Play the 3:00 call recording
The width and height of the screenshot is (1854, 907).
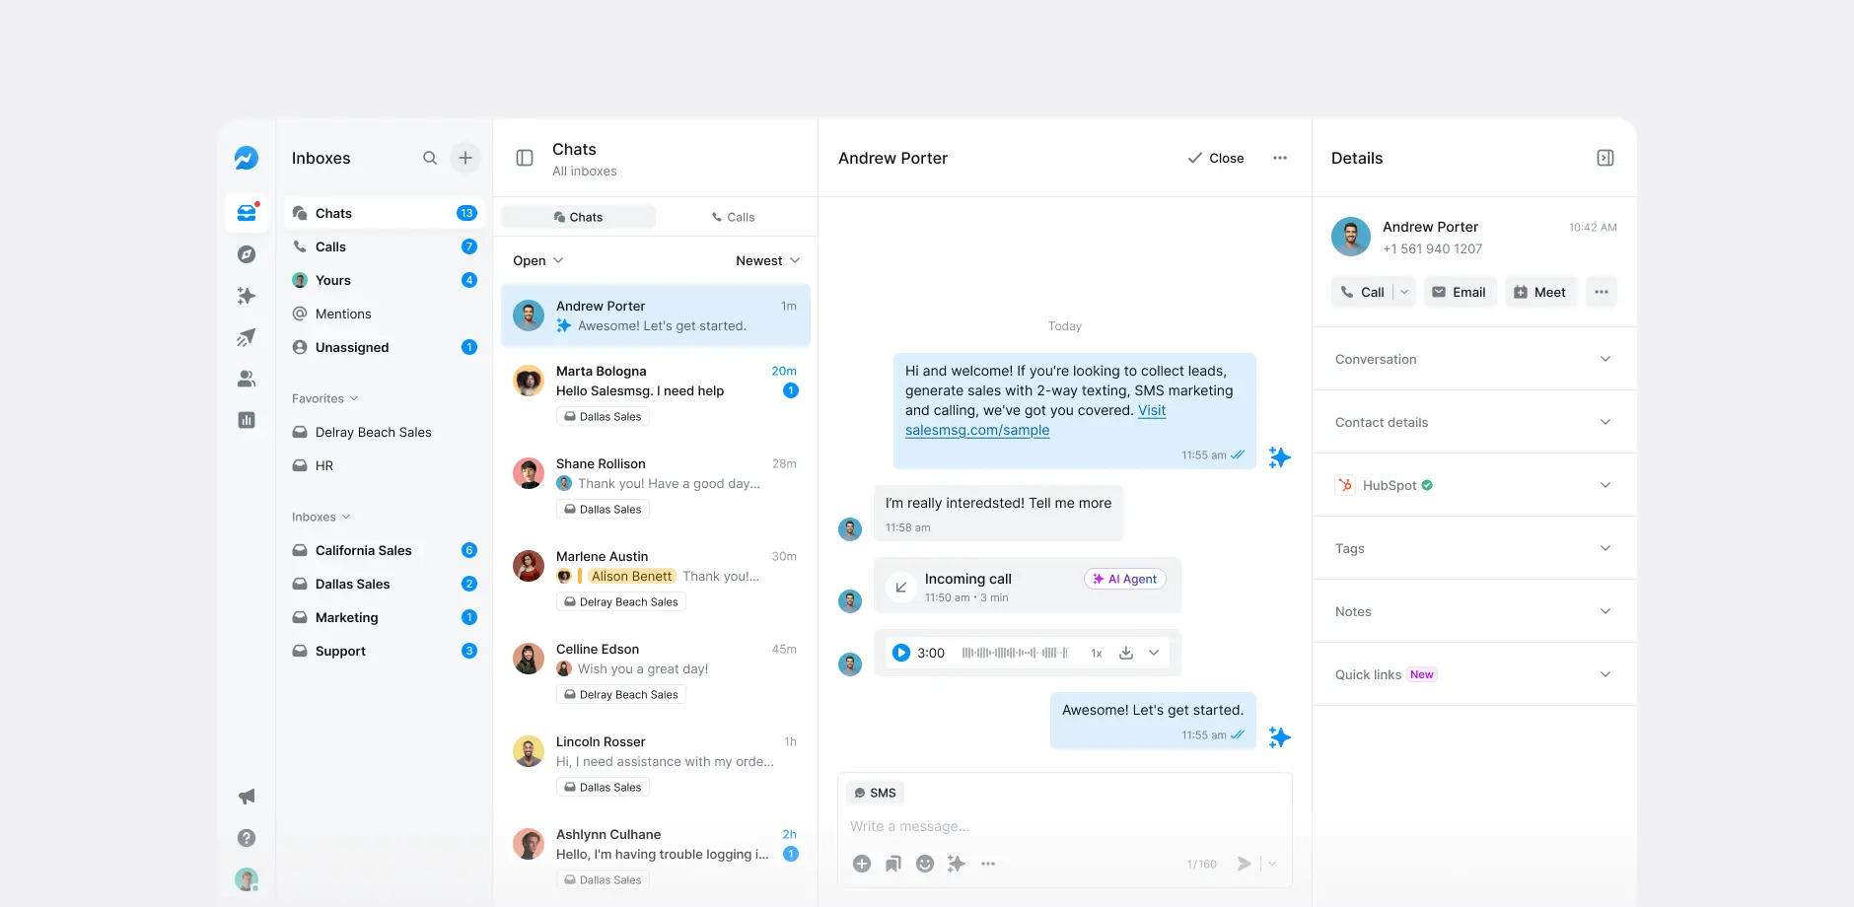tap(901, 653)
